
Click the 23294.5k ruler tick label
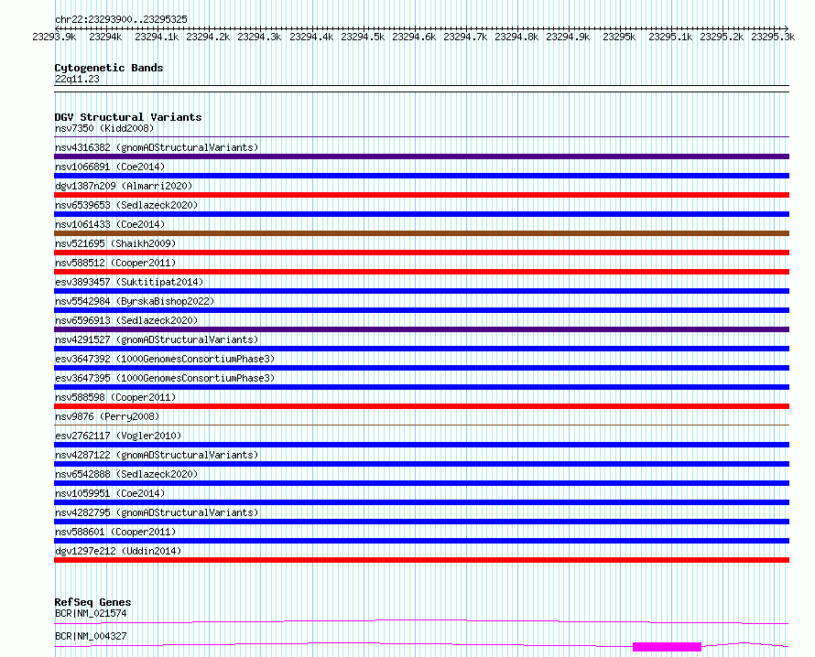click(x=363, y=37)
